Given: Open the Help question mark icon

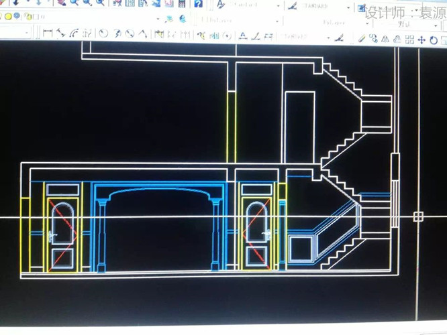Looking at the screenshot, I should pos(199,4).
